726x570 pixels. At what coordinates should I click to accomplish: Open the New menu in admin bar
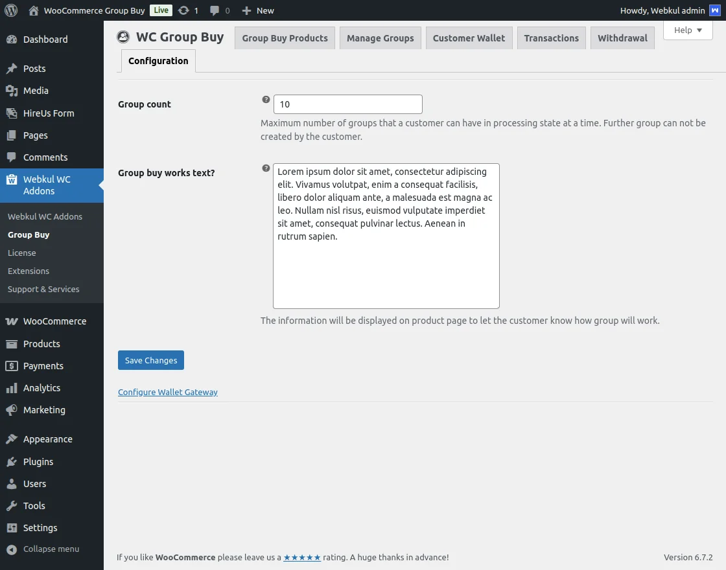coord(258,10)
